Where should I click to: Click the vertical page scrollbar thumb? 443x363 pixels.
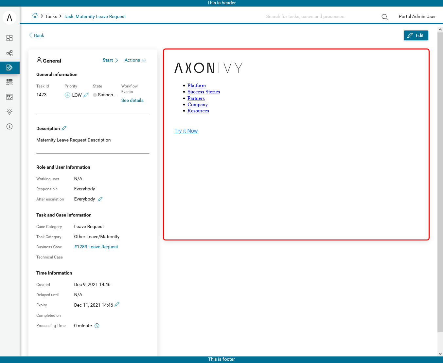(440, 182)
